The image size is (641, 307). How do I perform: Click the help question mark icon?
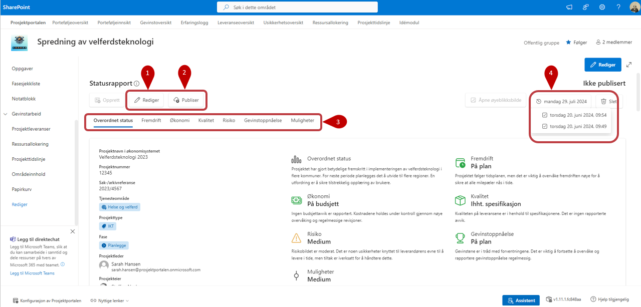click(618, 7)
